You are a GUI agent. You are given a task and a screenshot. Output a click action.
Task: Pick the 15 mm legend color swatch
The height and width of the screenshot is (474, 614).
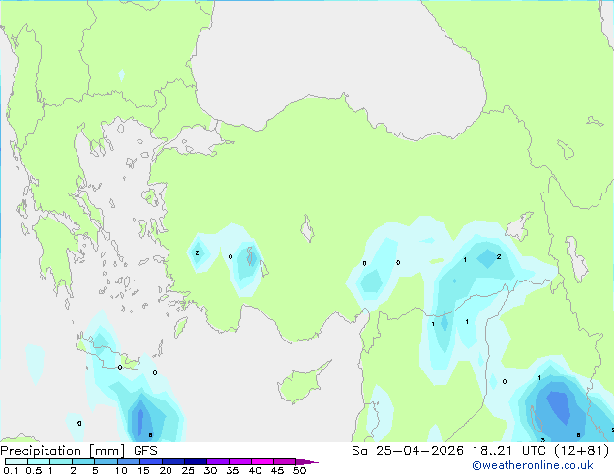click(150, 461)
